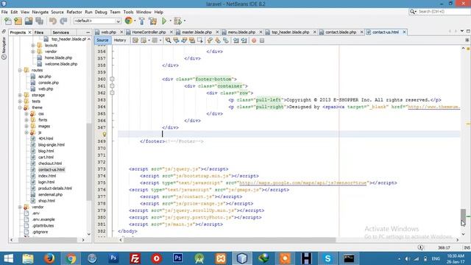471x265 pixels.
Task: Click the Last Edit editor toolbar icon
Action: click(135, 40)
